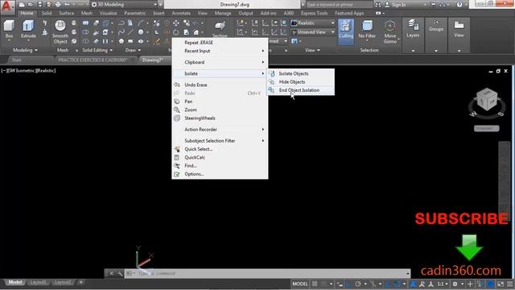
Task: Select the Box solid tool
Action: (9, 29)
